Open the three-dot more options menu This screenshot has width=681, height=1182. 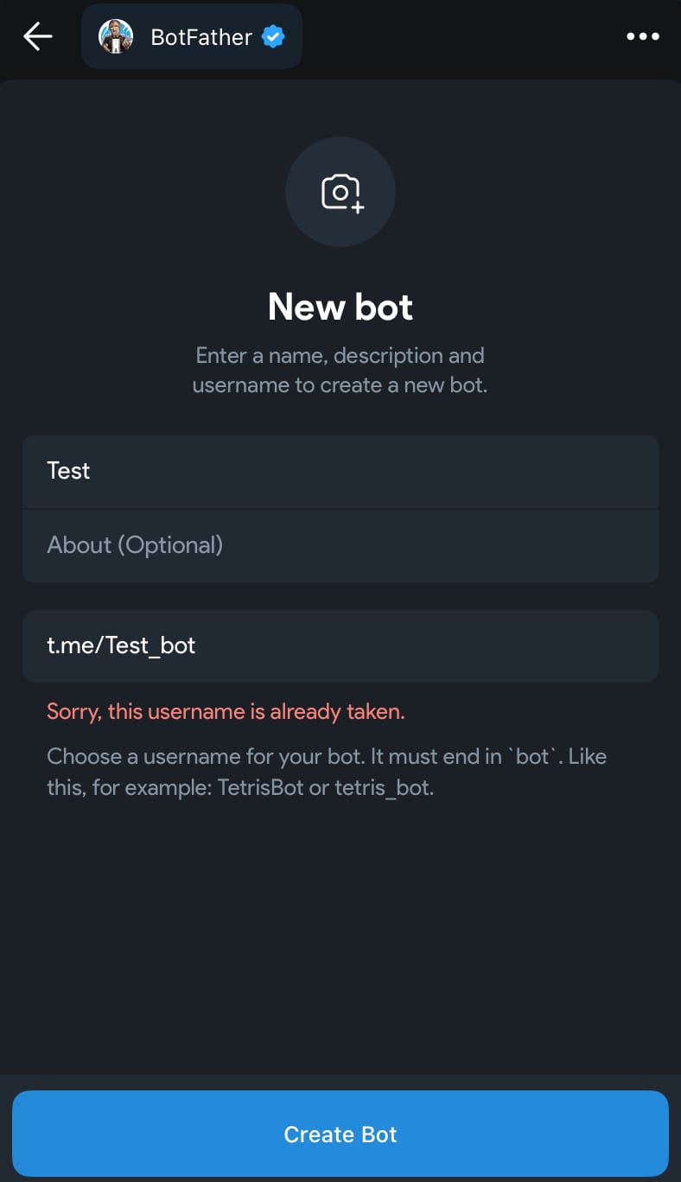(x=642, y=36)
